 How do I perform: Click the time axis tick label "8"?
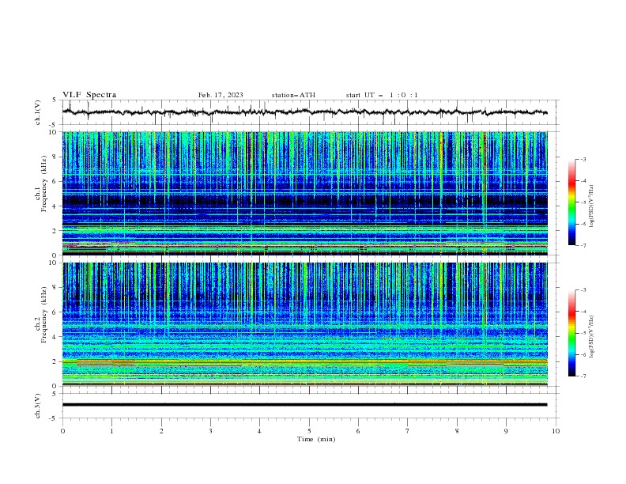pos(457,431)
